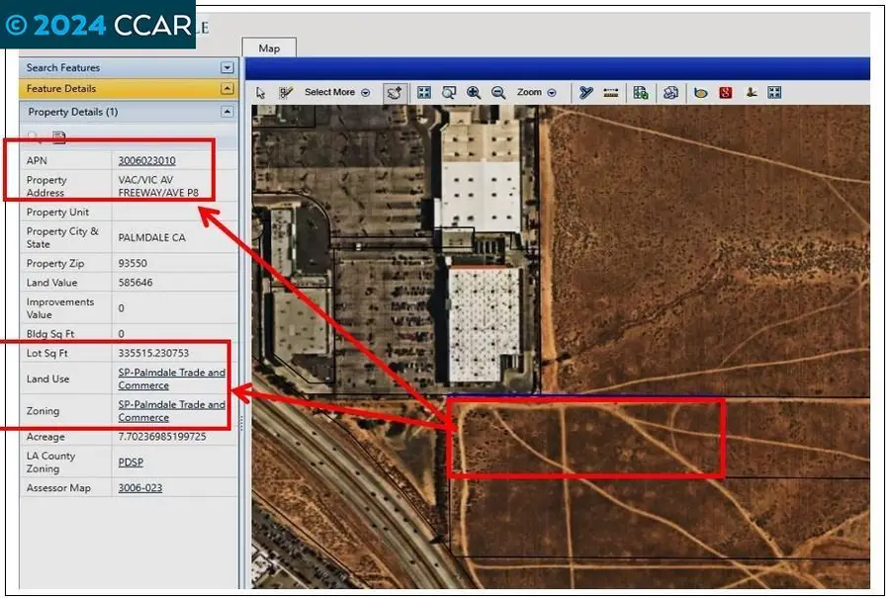Viewport: 890px width, 598px height.
Task: Select the zoom in magnifier tool
Action: pyautogui.click(x=474, y=92)
